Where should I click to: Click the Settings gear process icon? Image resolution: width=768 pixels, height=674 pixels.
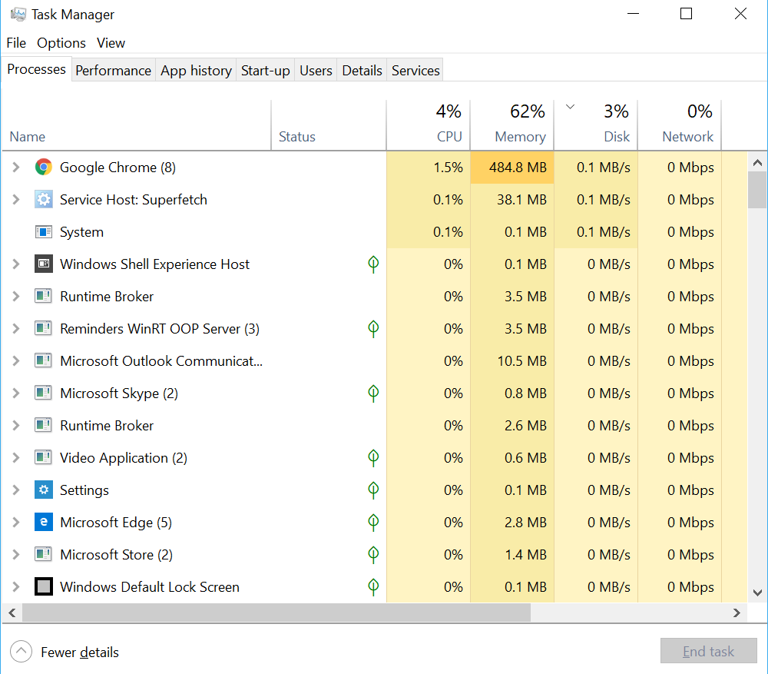43,490
